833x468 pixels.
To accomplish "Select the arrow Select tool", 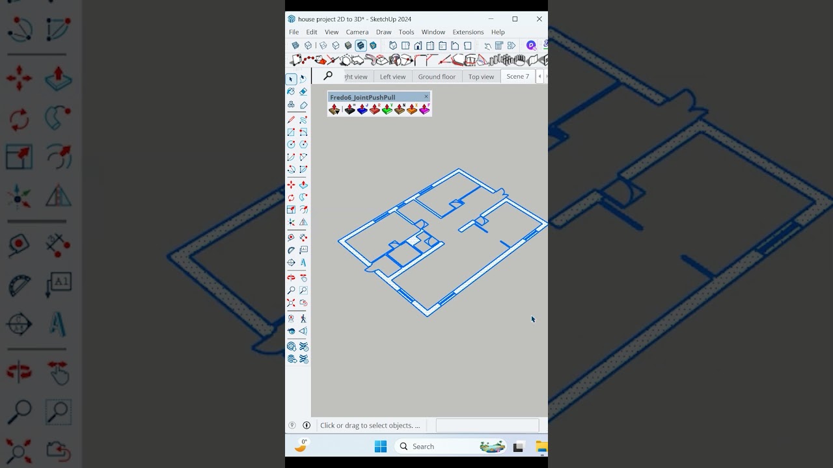I will (x=291, y=79).
